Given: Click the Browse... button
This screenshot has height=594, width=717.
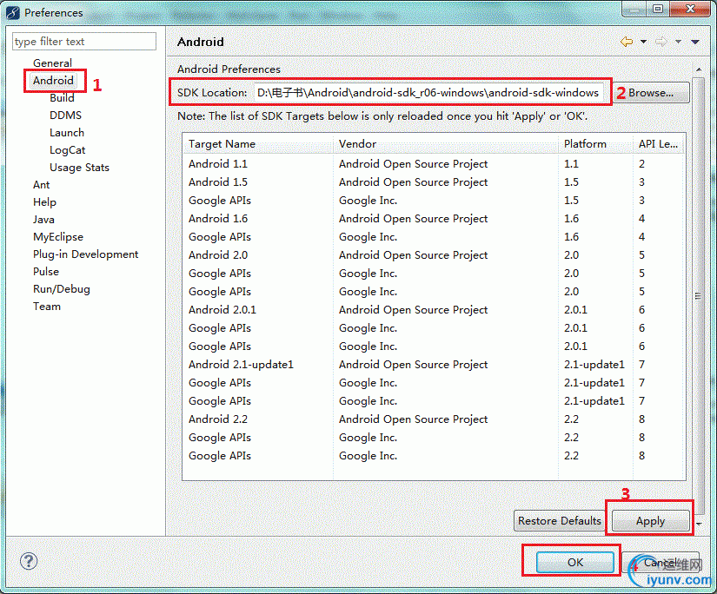Looking at the screenshot, I should click(x=651, y=93).
